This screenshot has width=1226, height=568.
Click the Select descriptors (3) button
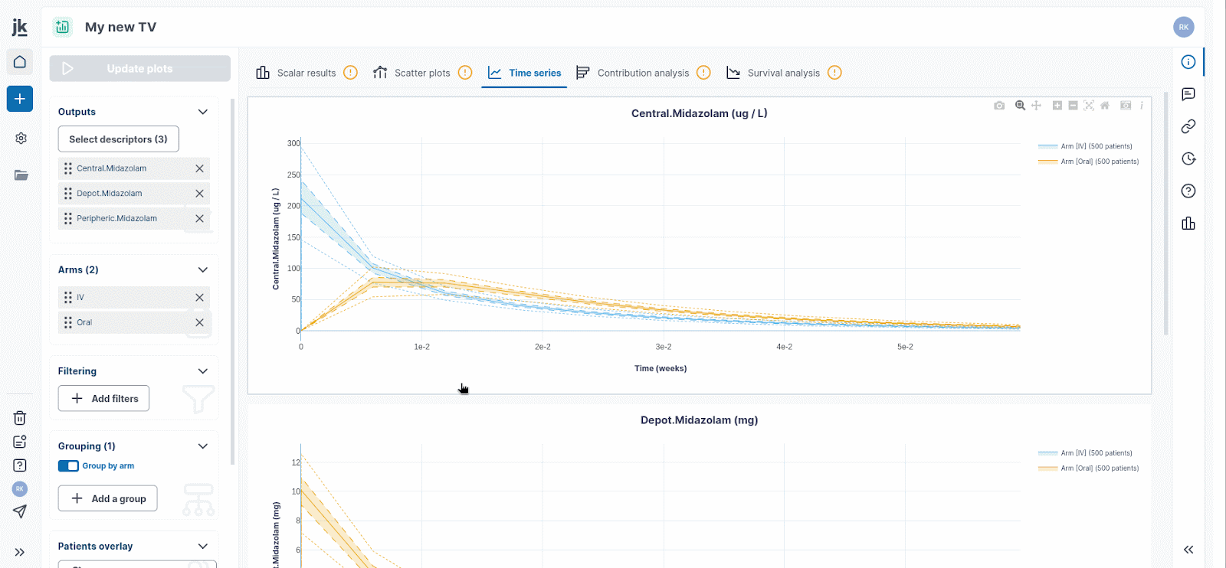coord(118,139)
